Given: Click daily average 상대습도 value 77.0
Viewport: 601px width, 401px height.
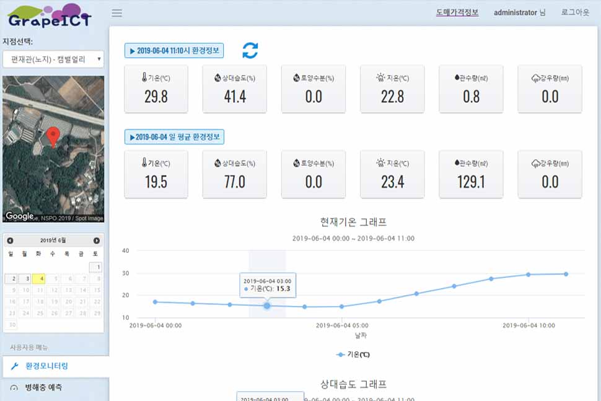Looking at the screenshot, I should (x=235, y=182).
